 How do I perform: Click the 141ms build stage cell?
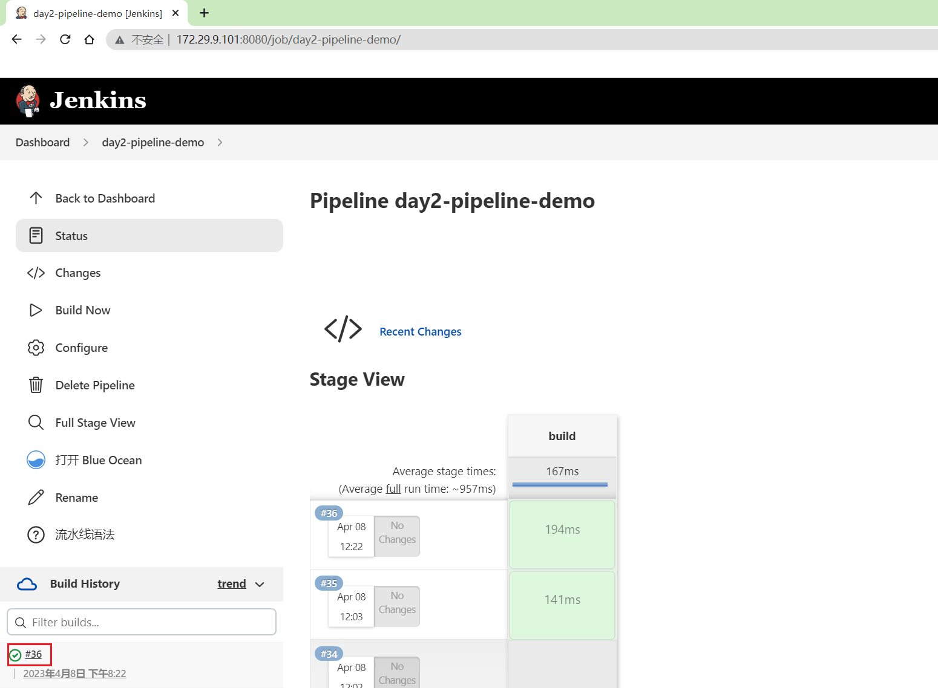pos(562,605)
